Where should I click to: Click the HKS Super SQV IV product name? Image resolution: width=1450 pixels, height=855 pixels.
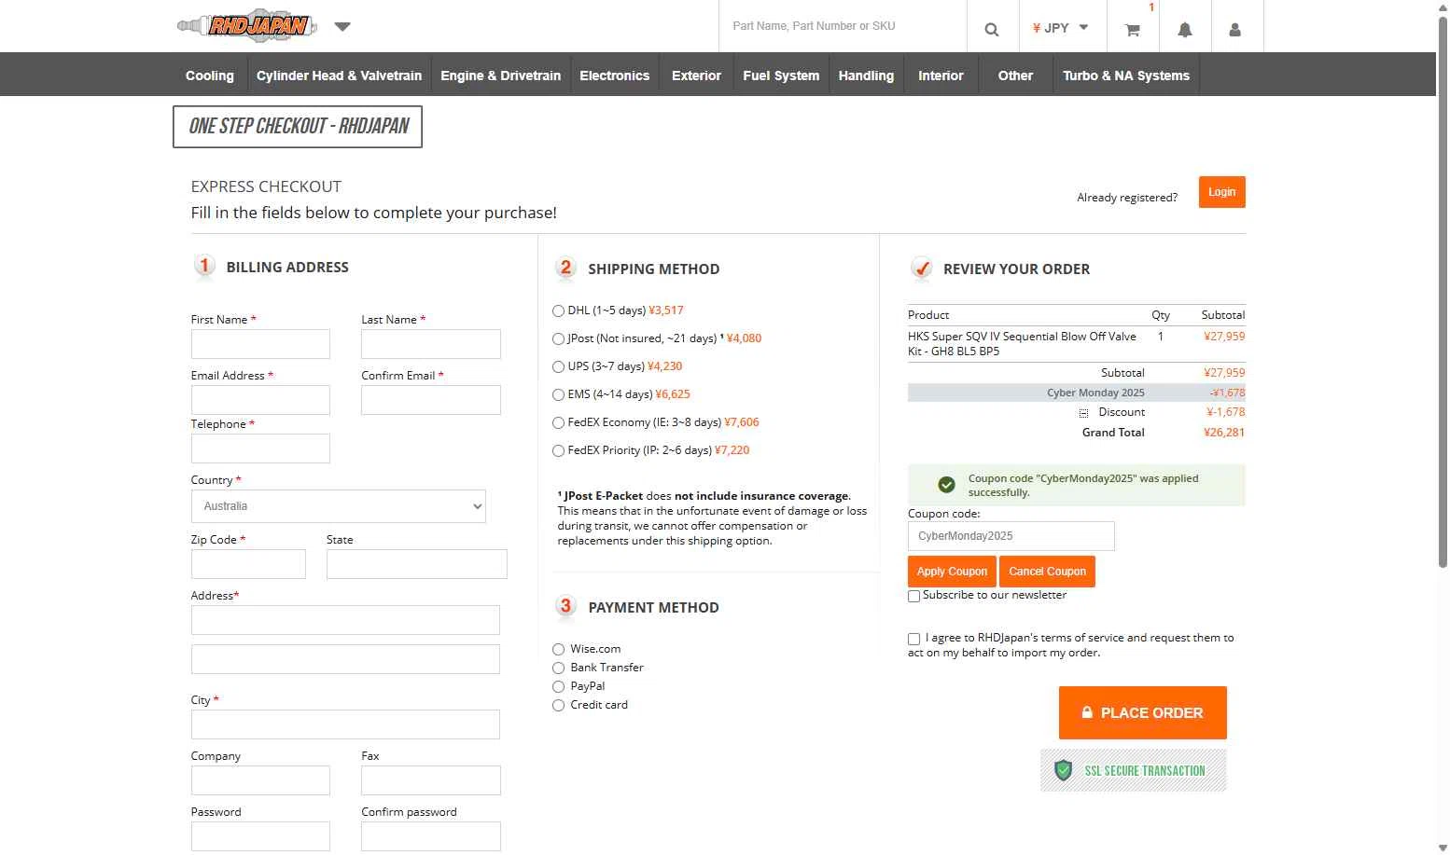click(1022, 344)
